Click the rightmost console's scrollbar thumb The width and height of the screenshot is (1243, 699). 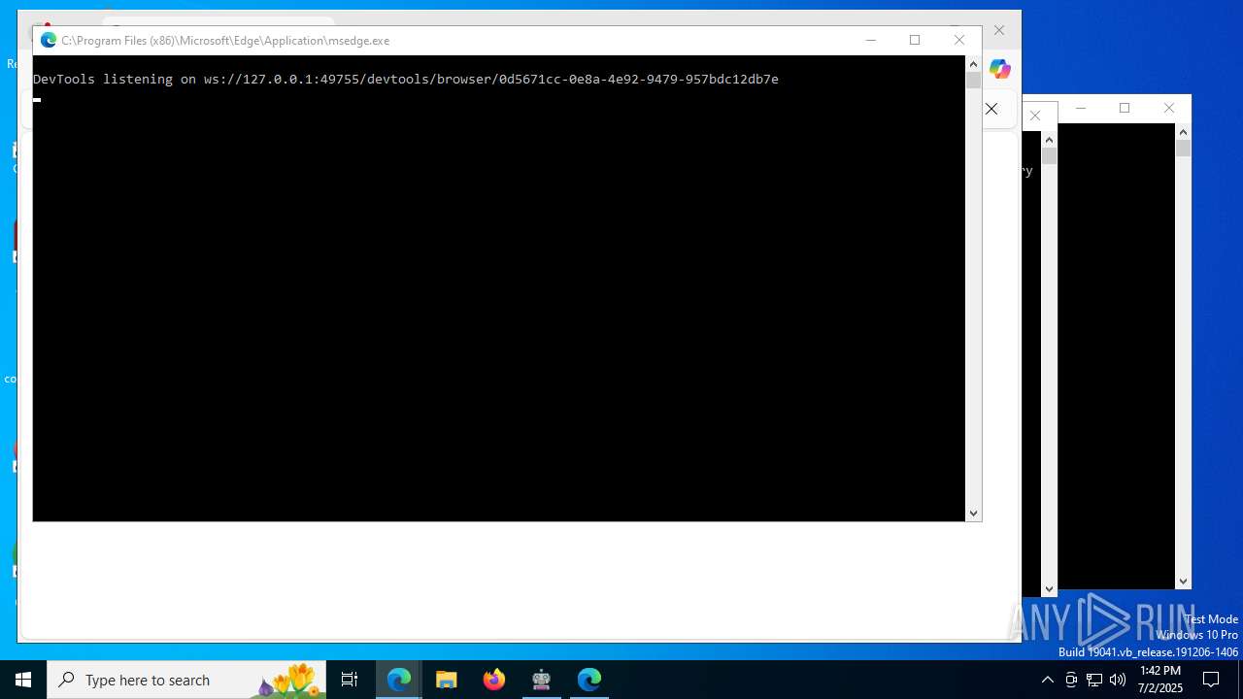[1183, 149]
